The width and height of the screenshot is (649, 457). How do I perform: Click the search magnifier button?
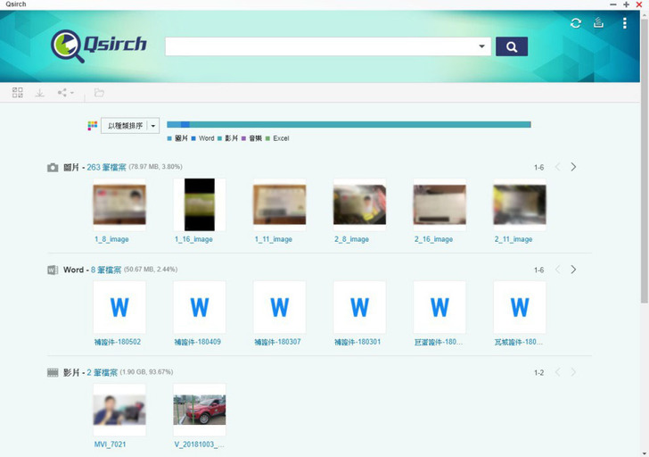point(512,46)
